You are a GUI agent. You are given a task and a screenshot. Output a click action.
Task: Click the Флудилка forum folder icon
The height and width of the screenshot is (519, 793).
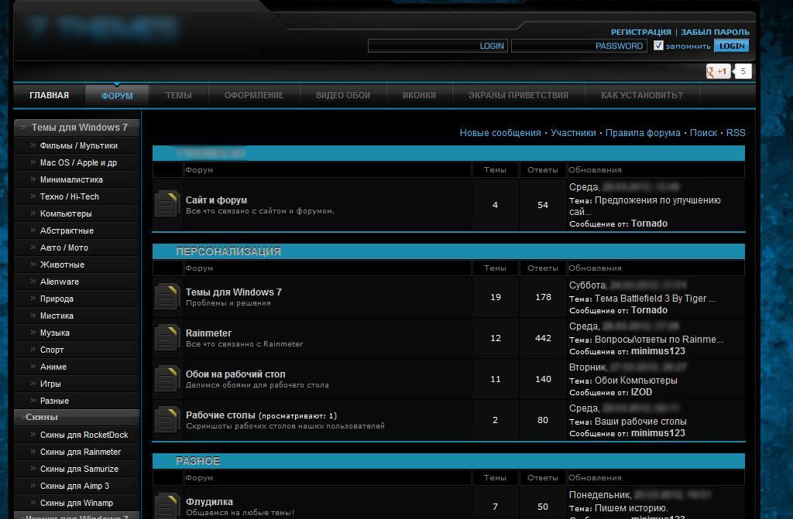click(167, 505)
